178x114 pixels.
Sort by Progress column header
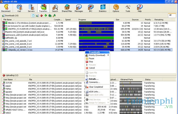pyautogui.click(x=96, y=19)
